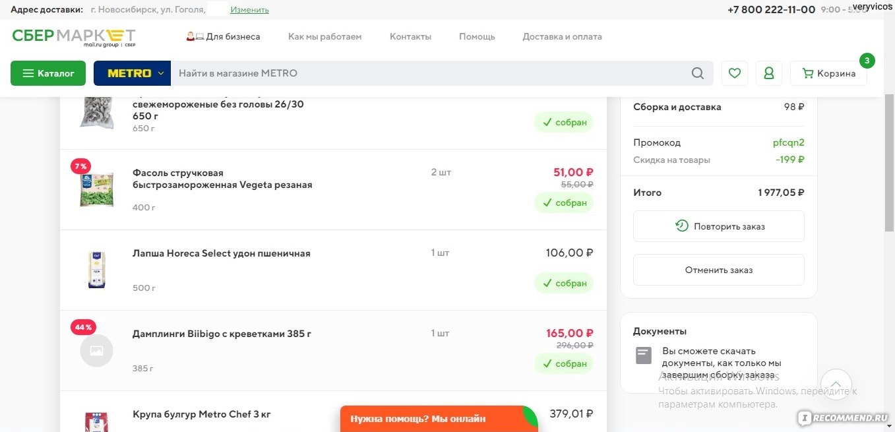Click the promo code 'pfcqn2'

pos(789,142)
